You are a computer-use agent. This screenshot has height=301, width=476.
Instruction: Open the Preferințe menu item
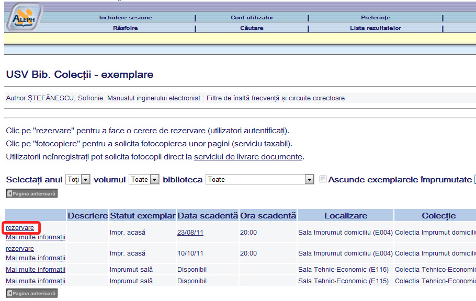click(x=375, y=18)
